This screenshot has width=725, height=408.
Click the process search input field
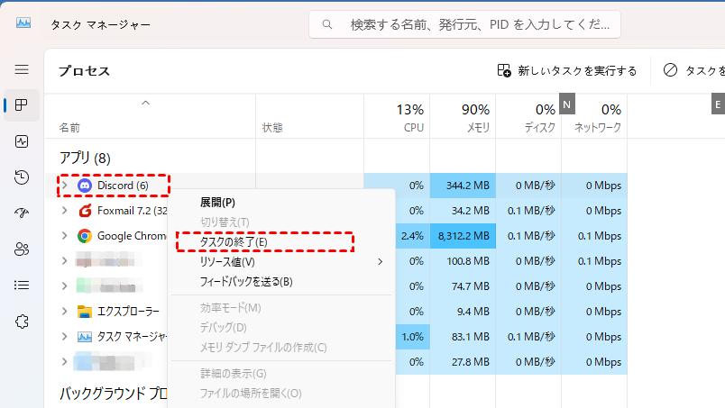pos(478,24)
